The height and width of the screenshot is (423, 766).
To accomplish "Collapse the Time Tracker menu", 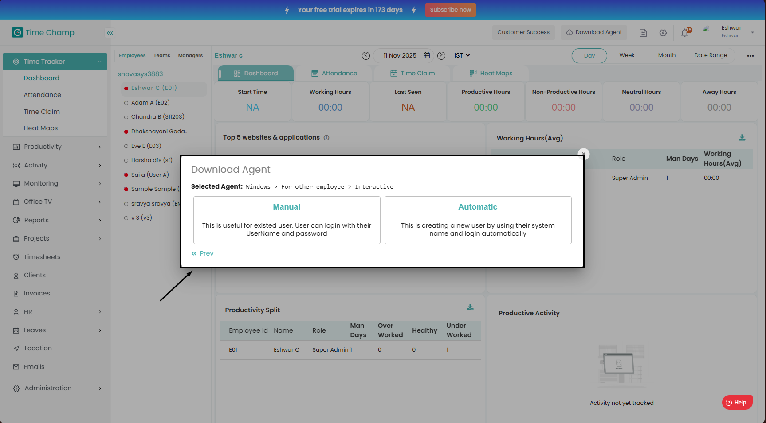I will point(100,62).
